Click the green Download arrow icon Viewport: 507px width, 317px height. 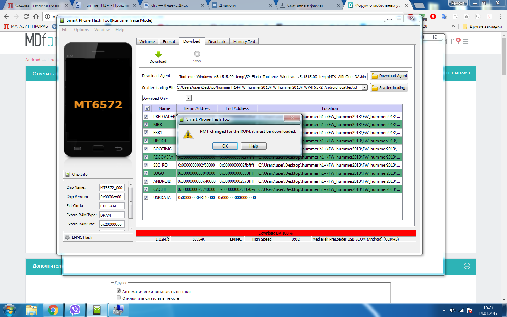pyautogui.click(x=158, y=54)
